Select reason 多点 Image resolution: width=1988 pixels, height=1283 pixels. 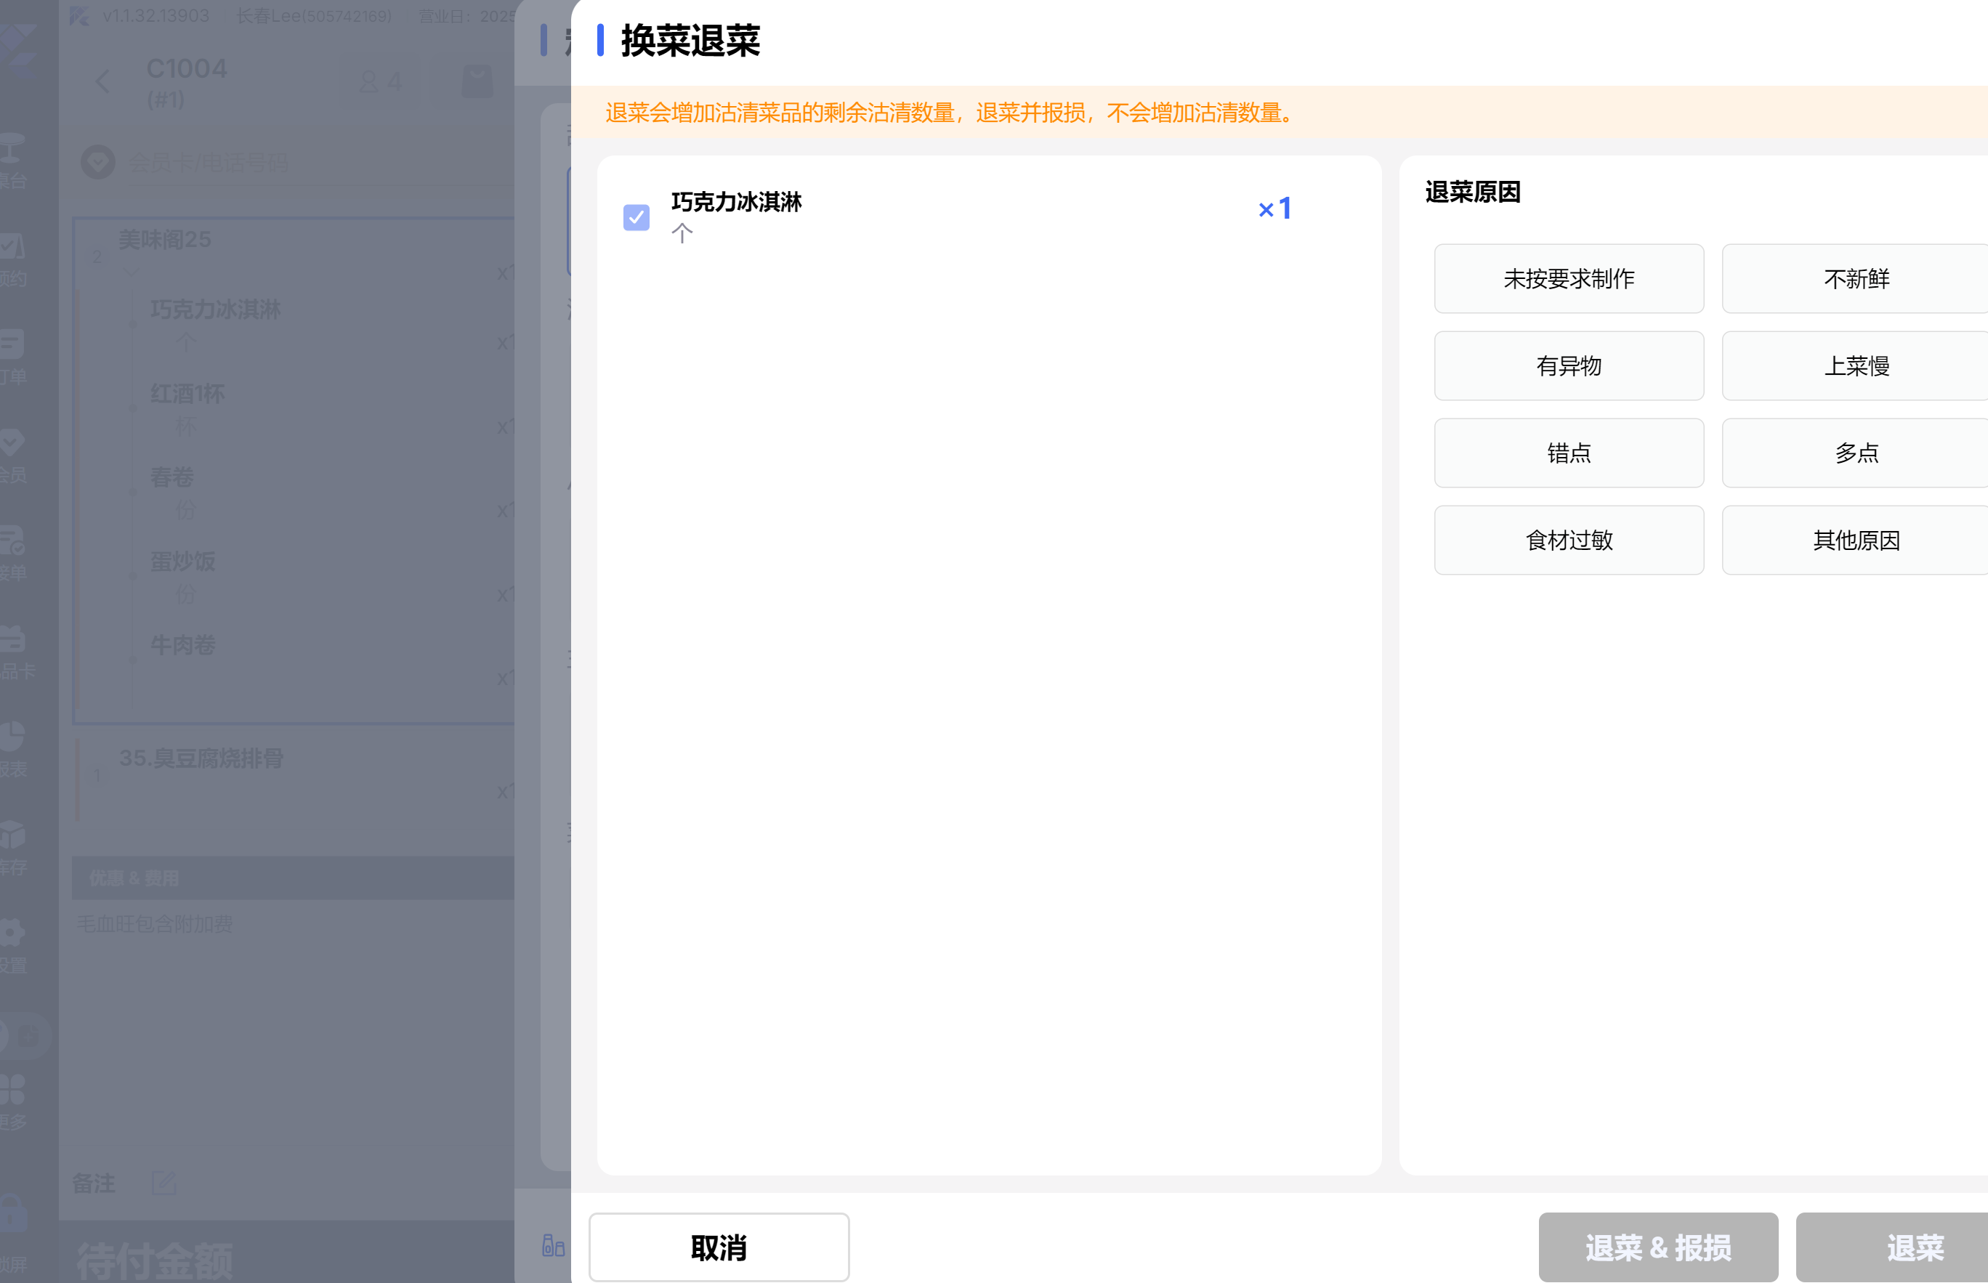[1855, 453]
